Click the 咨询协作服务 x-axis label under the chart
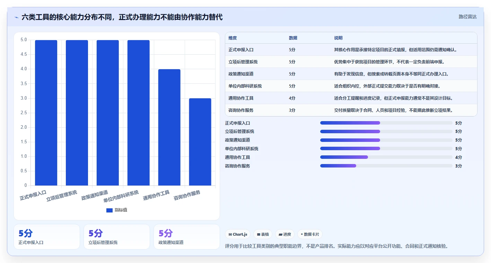 pos(187,196)
